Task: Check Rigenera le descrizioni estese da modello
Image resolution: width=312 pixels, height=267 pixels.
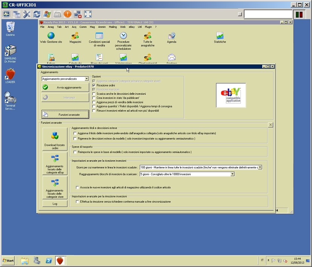Action: click(x=75, y=139)
